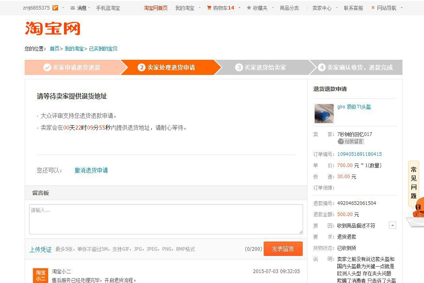Click step 1 买家申请退货退款 label

tap(76, 67)
